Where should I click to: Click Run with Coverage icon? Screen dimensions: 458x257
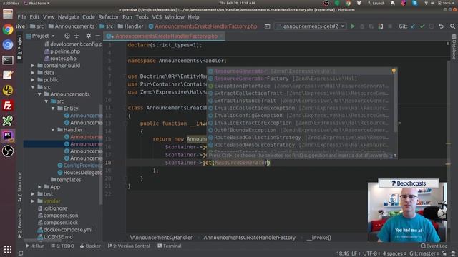371,26
